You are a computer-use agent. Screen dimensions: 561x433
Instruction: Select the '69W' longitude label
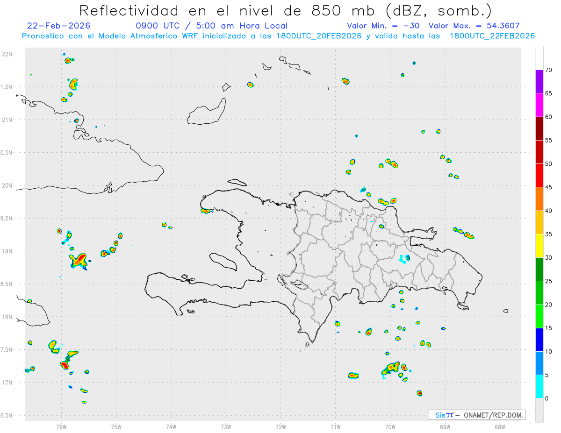[445, 426]
